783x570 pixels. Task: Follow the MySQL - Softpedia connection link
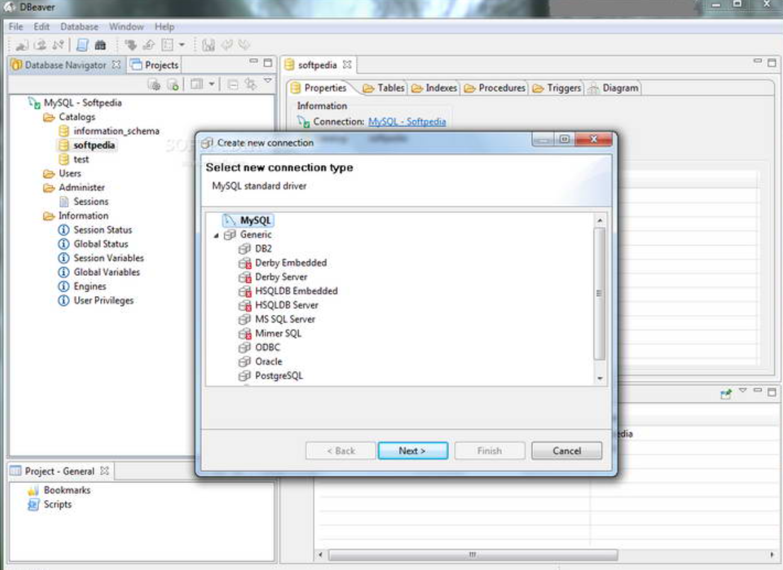(407, 122)
